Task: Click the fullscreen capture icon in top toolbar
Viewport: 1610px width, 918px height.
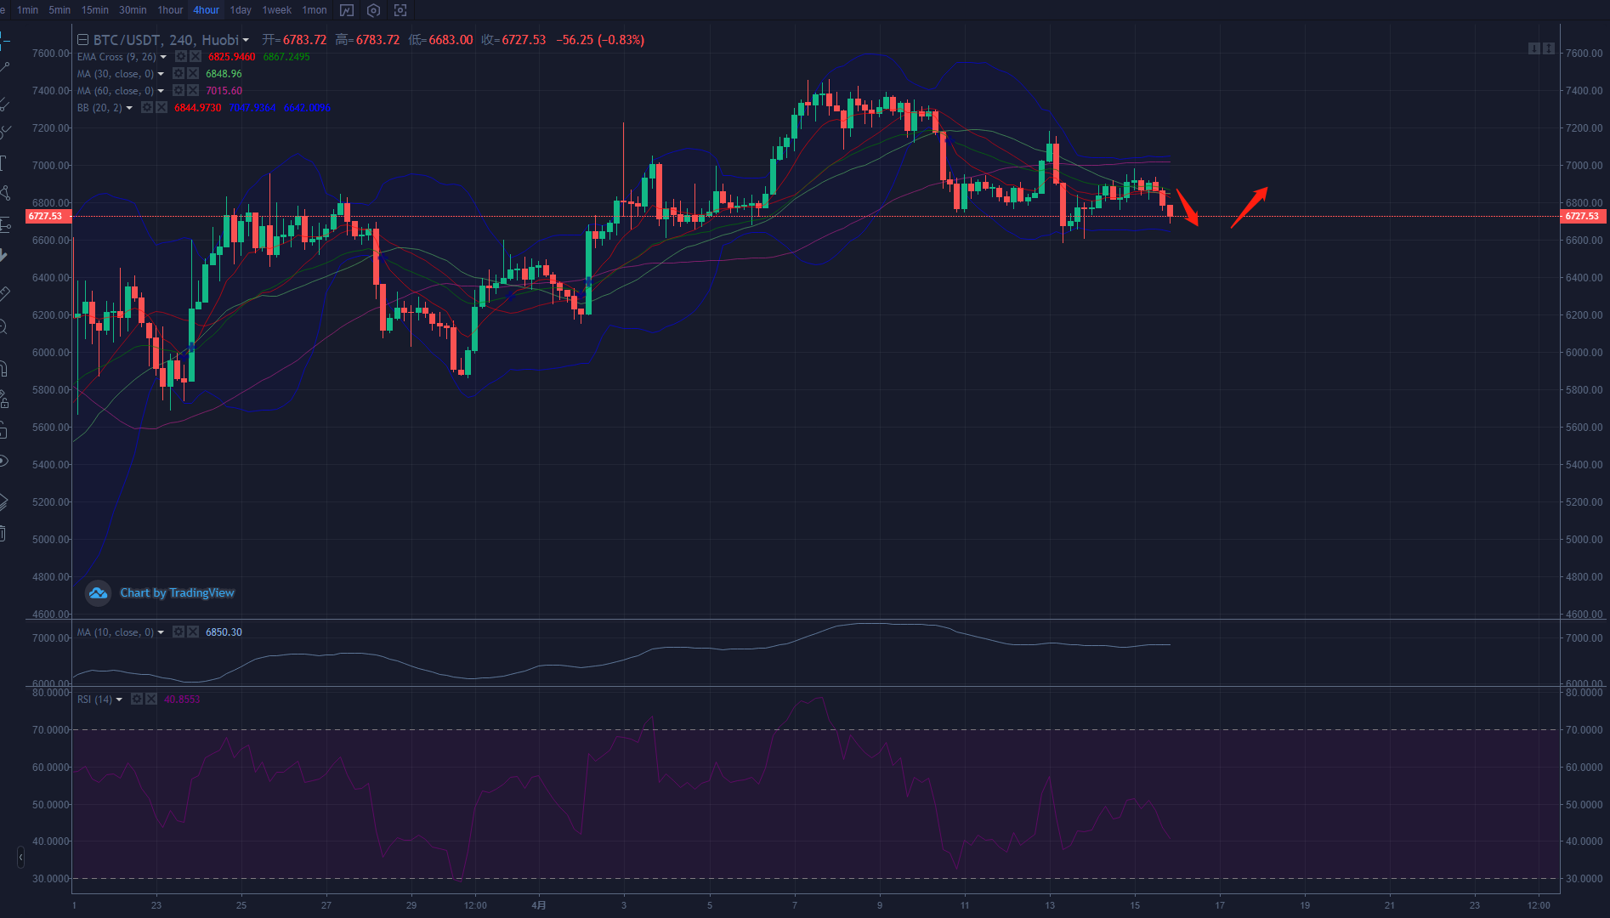Action: 400,10
